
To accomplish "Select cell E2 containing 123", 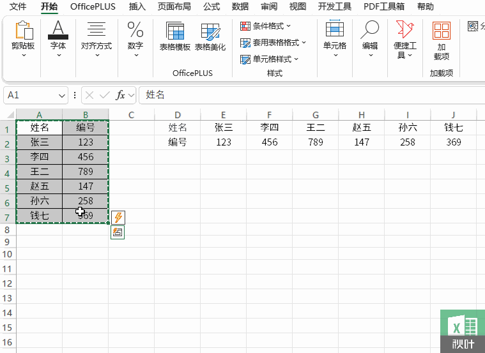I will click(x=224, y=142).
